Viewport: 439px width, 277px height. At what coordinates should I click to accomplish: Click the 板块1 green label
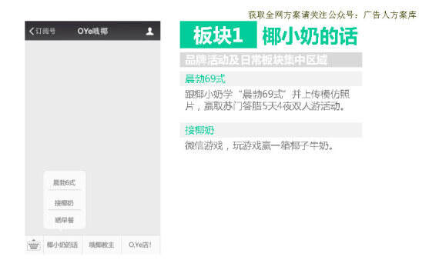pos(218,35)
